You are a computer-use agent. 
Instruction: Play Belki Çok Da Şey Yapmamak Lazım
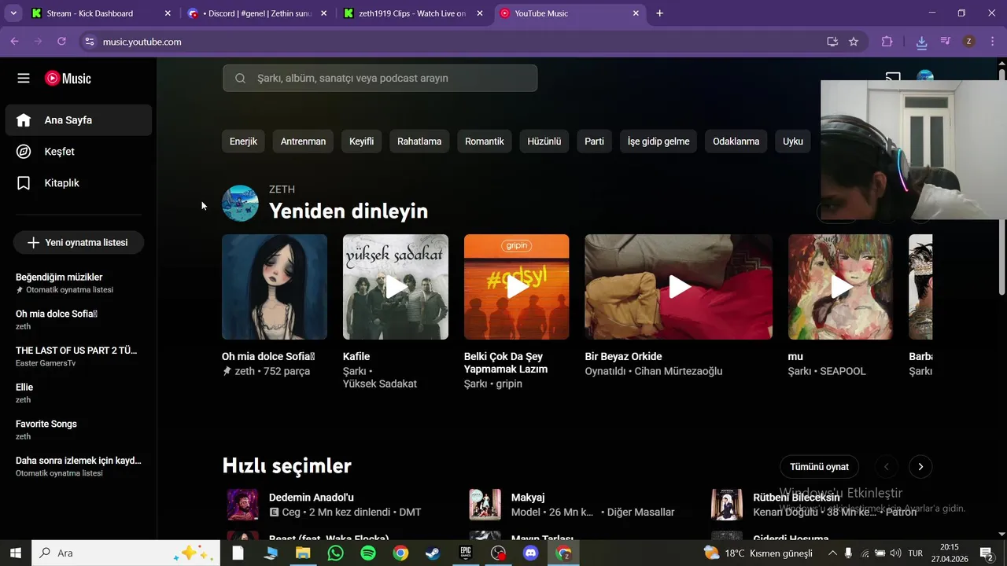click(x=517, y=287)
